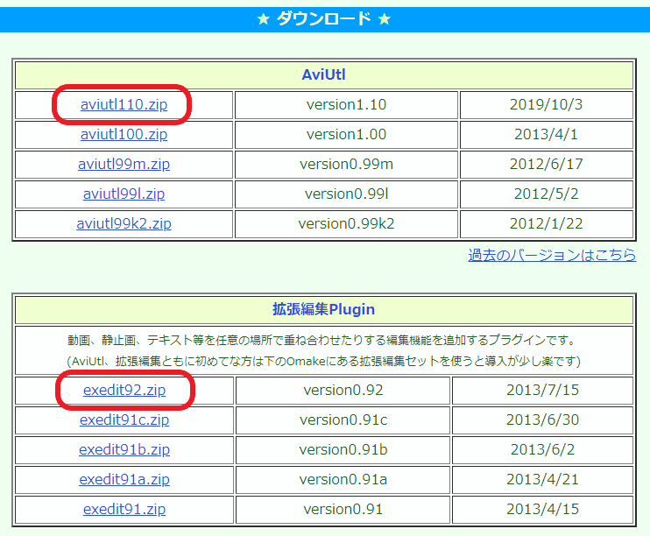
Task: Select the version0.91b cell
Action: tap(343, 450)
